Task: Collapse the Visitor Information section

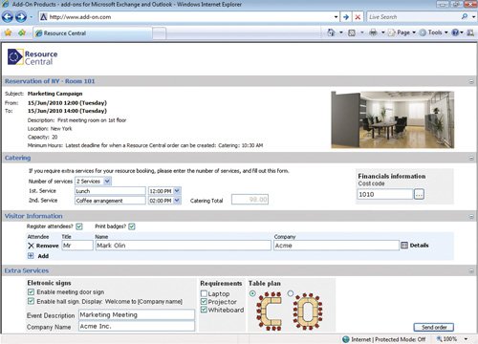Action: point(471,217)
